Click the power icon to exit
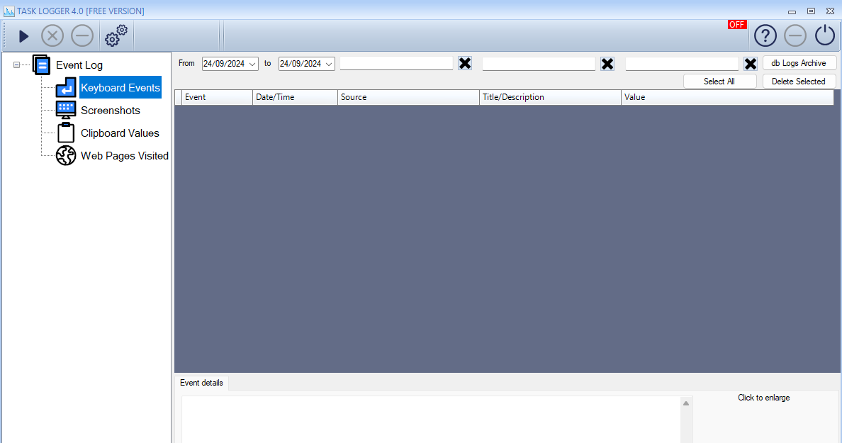Screen dimensions: 842x443 point(825,36)
